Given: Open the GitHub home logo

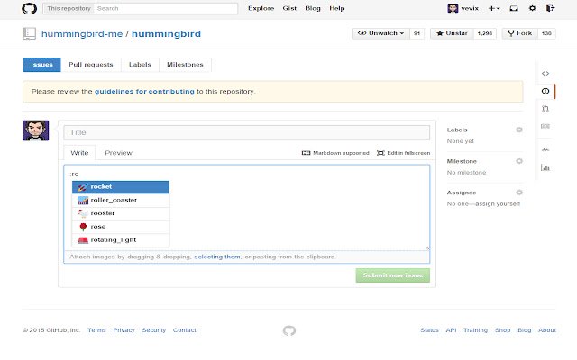Looking at the screenshot, I should tap(29, 8).
